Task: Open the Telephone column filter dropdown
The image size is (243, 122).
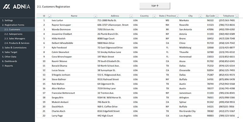Action: [x=237, y=16]
